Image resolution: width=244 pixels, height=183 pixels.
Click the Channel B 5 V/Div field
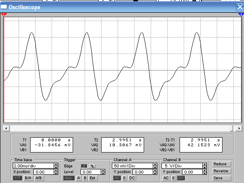coord(182,166)
